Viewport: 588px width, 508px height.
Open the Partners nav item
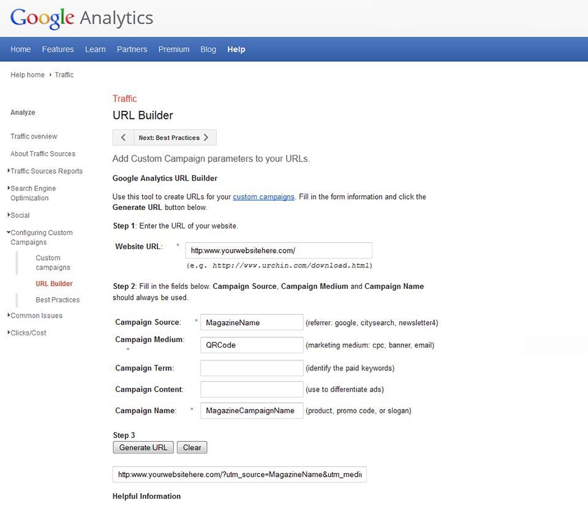click(132, 49)
